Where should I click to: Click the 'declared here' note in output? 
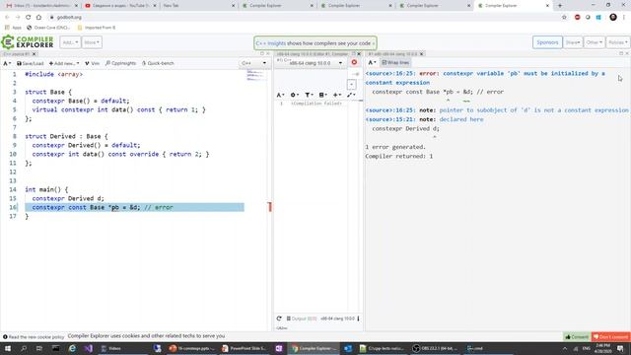point(461,119)
